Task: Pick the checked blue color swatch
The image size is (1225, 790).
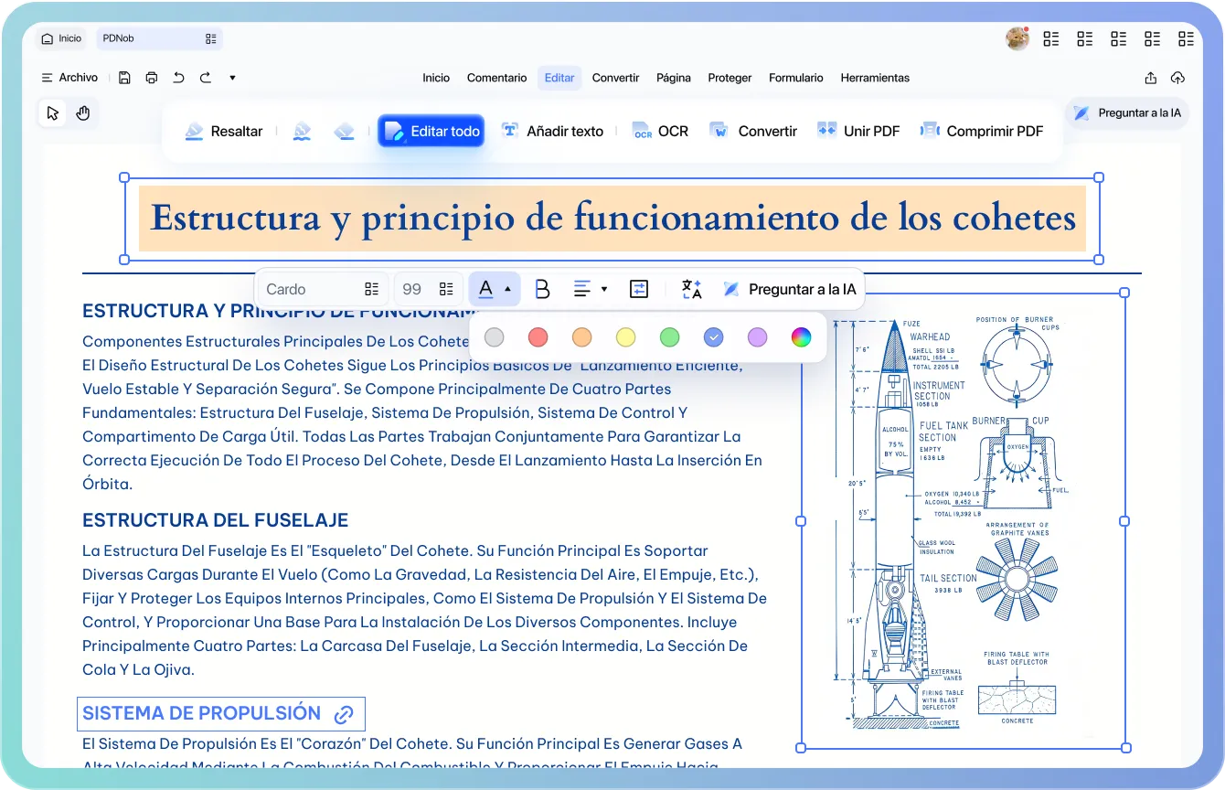Action: point(713,337)
